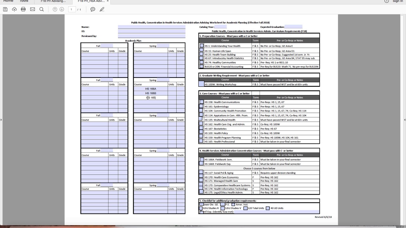Image resolution: width=406 pixels, height=228 pixels.
Task: Click the HS 166A course entry
Action: coord(151,89)
